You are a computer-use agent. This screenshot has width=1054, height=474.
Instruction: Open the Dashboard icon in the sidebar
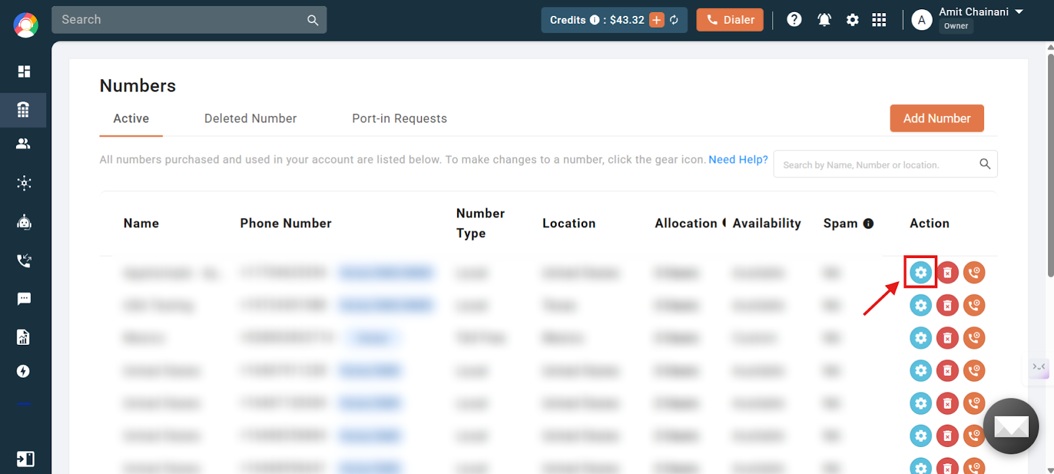[24, 71]
